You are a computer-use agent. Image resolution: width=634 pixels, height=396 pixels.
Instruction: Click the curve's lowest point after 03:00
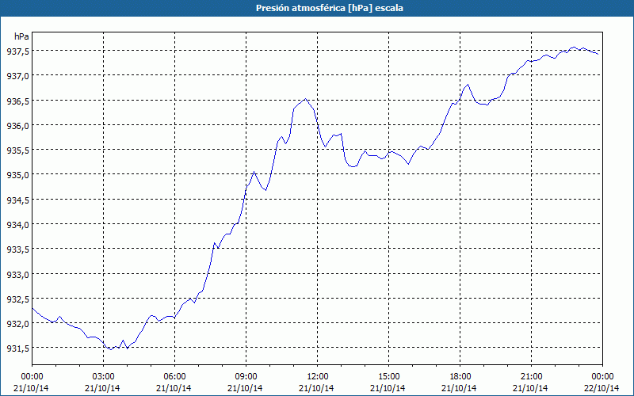[111, 349]
